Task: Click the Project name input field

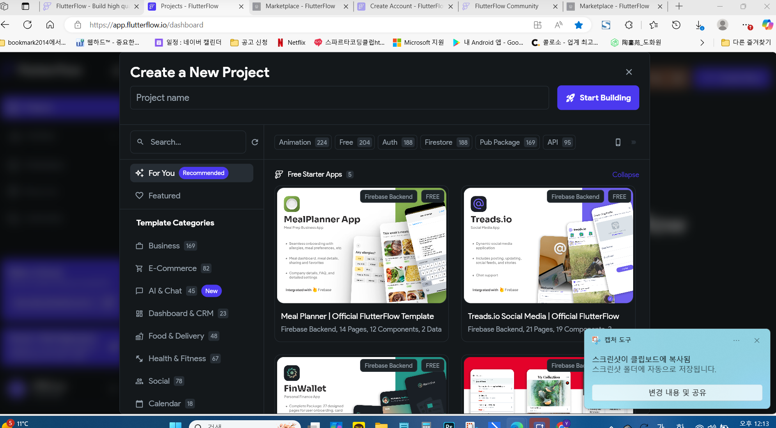Action: coord(339,98)
